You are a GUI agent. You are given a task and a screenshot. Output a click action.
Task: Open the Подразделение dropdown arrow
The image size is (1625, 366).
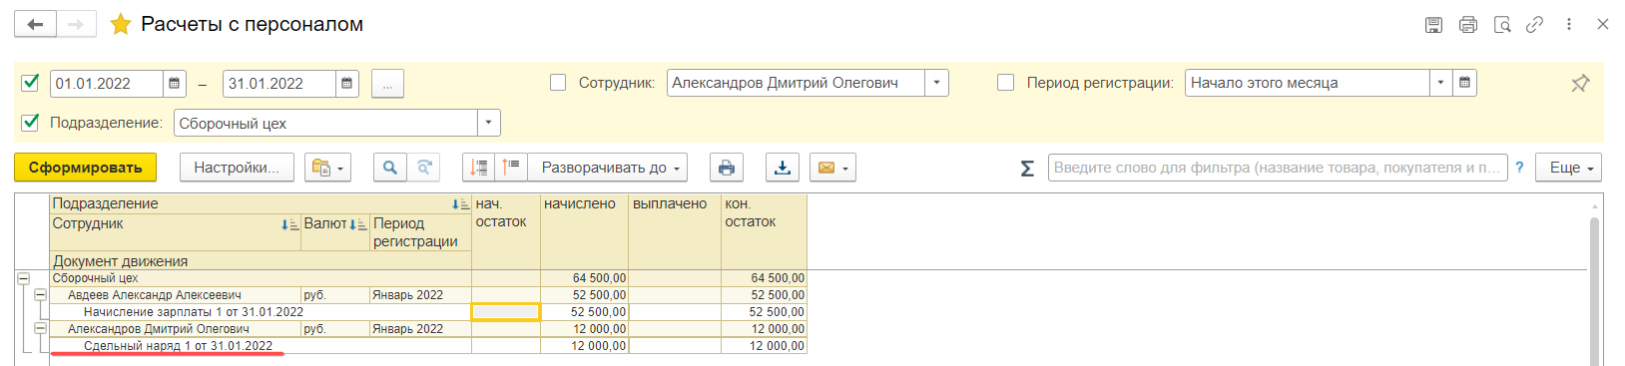[488, 123]
